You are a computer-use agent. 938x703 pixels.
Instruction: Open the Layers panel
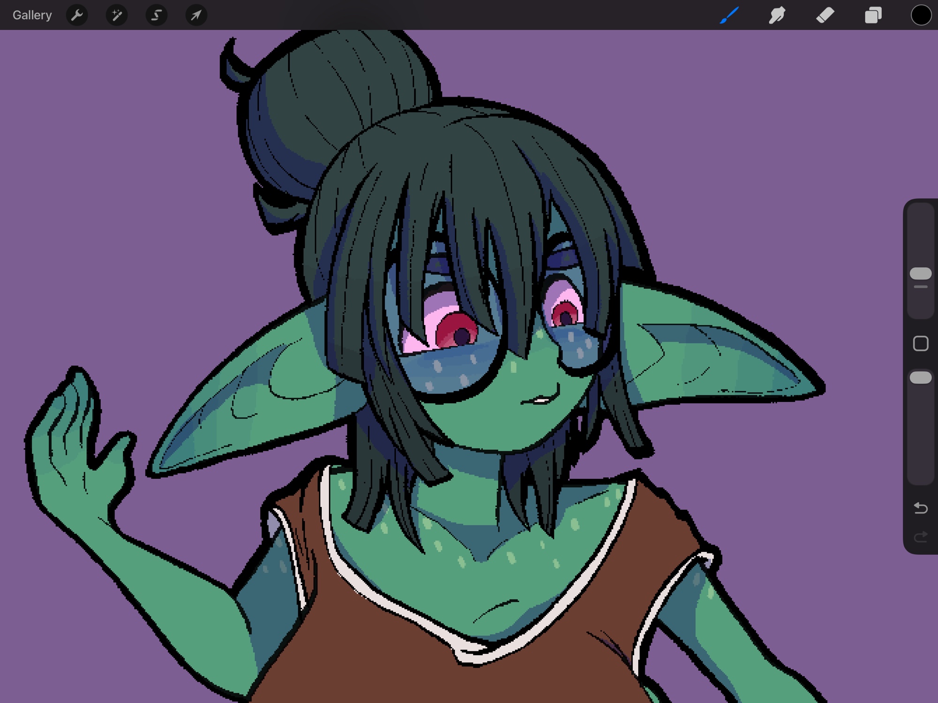click(x=873, y=15)
